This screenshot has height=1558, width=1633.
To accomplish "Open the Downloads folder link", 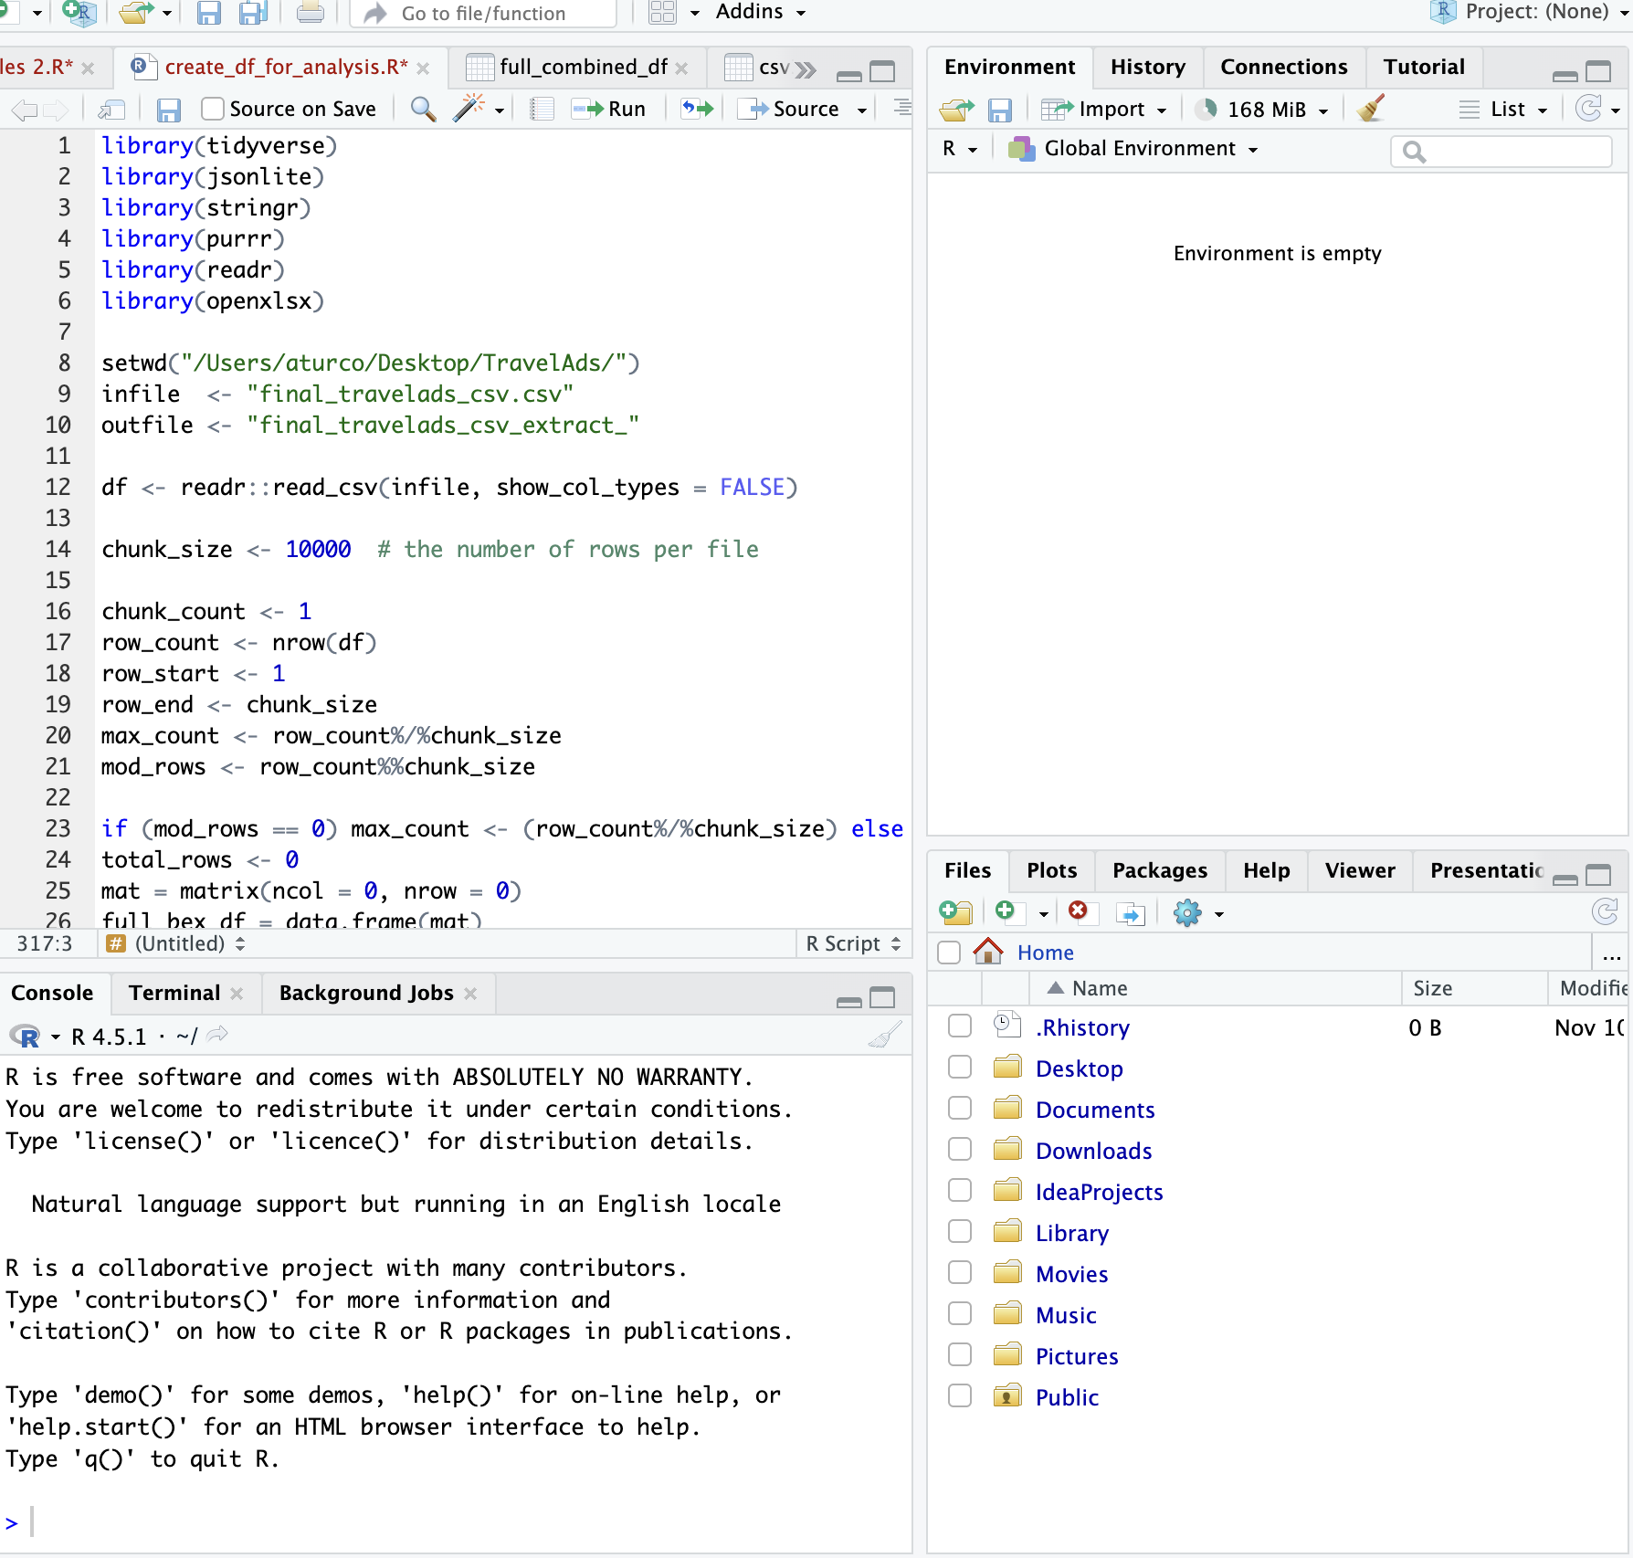I will pos(1093,1151).
